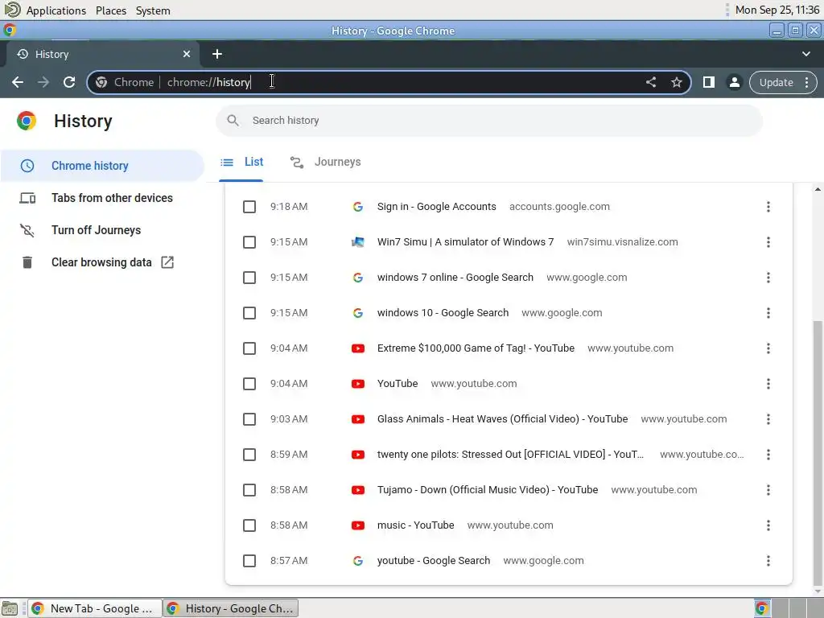Click the Chrome site info icon in address bar
Viewport: 824px width, 618px height.
coord(101,83)
